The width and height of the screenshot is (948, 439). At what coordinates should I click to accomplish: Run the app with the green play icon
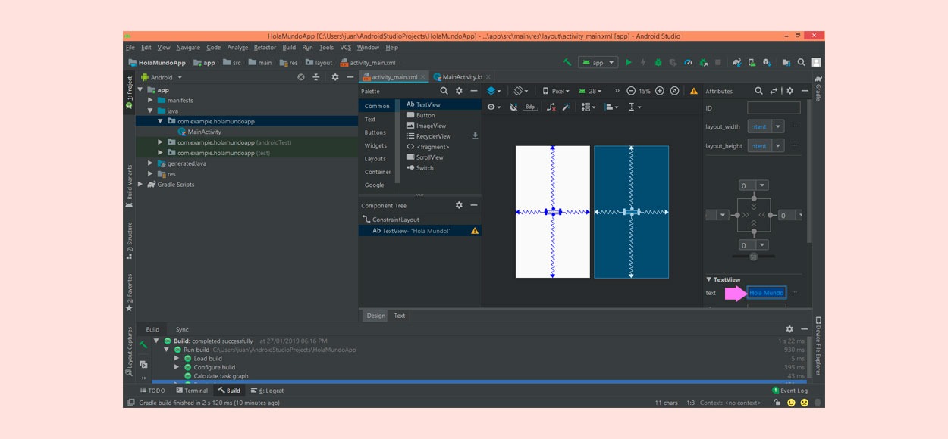[x=628, y=63]
